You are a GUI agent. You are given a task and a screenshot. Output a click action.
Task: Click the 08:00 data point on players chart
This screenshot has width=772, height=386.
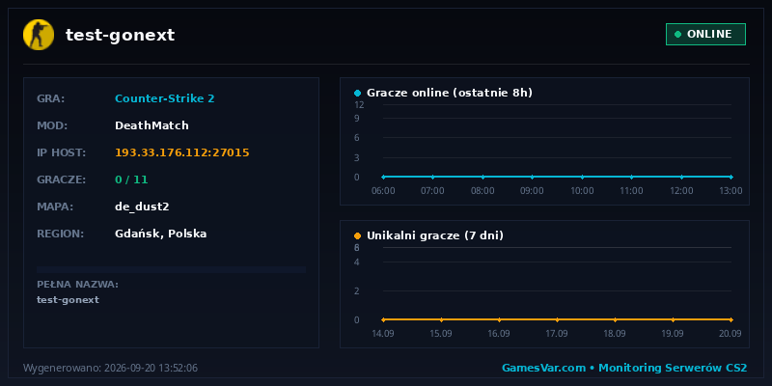click(x=482, y=177)
